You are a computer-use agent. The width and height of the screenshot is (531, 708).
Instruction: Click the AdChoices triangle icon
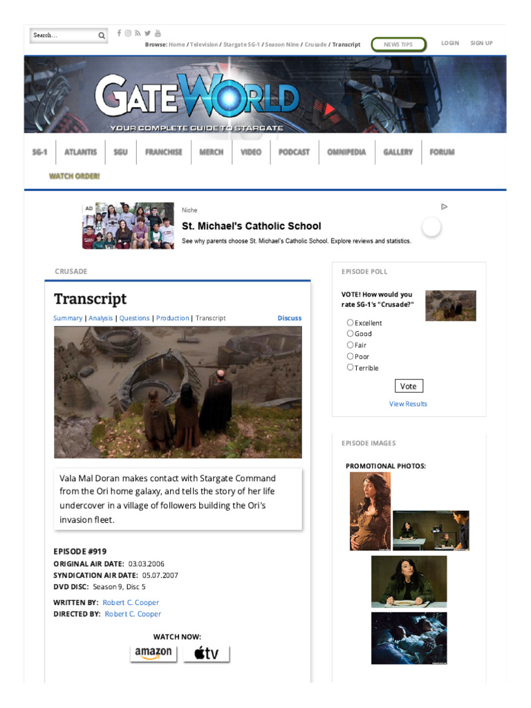445,207
